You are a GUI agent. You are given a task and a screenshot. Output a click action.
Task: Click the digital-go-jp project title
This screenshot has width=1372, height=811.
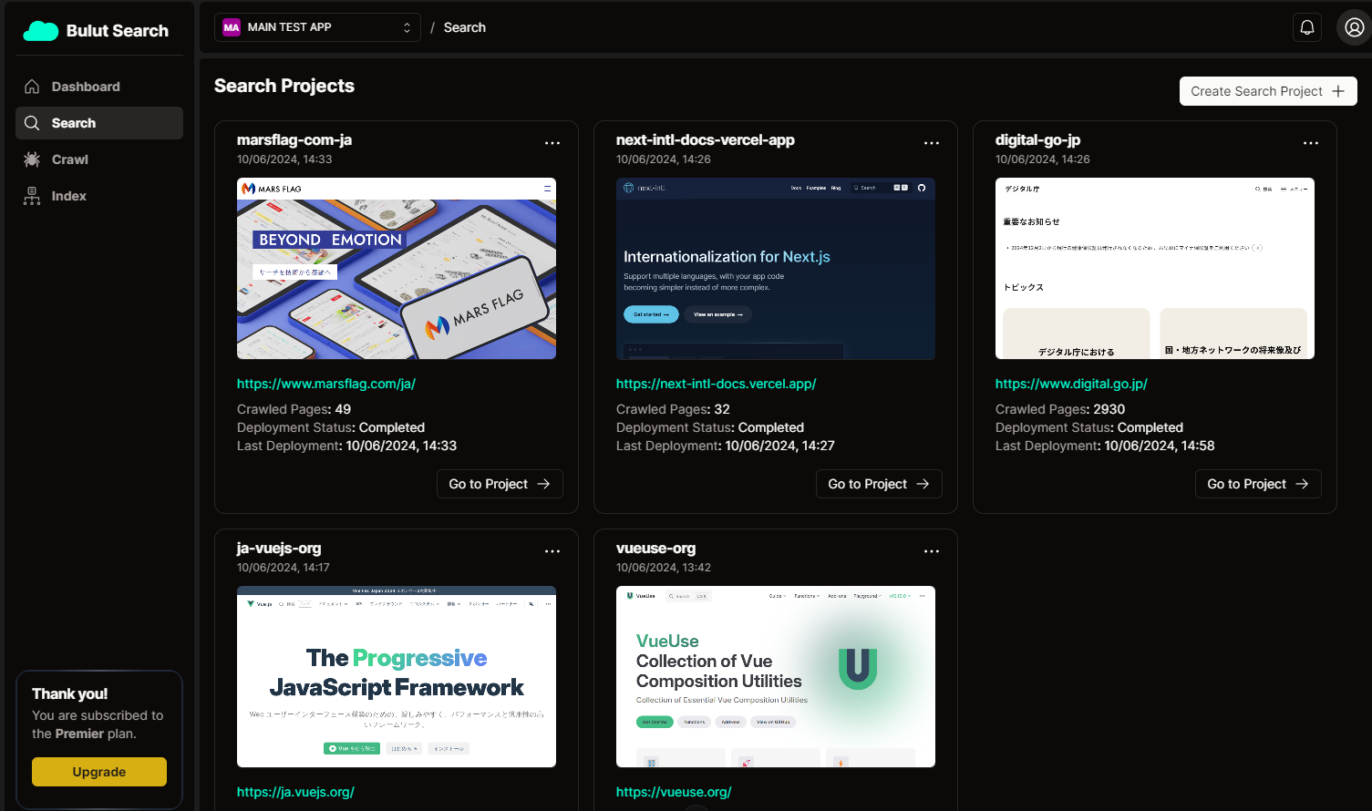coord(1037,139)
